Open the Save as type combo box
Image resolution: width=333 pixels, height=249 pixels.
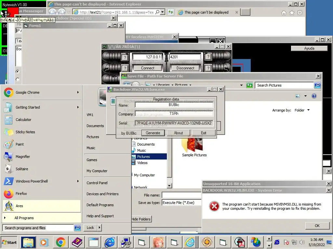tap(181, 203)
